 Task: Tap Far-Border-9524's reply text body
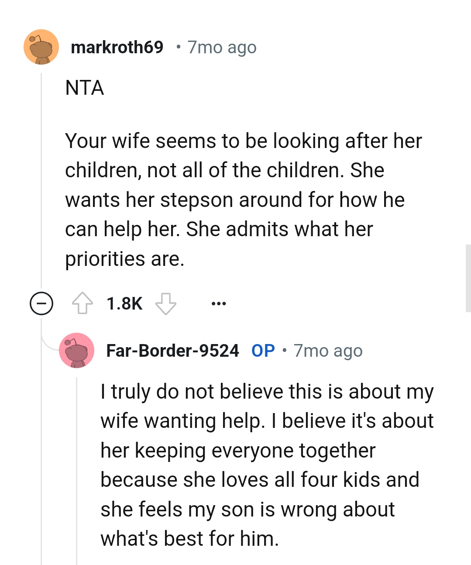[x=266, y=465]
